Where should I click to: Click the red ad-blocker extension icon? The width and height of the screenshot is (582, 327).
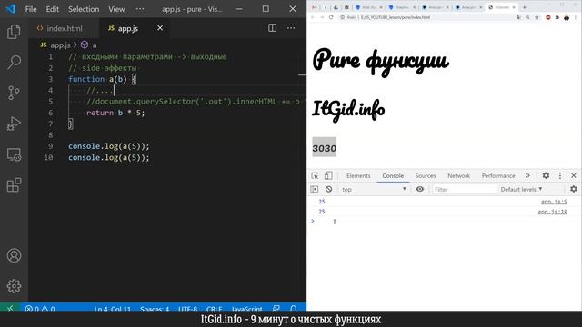547,17
